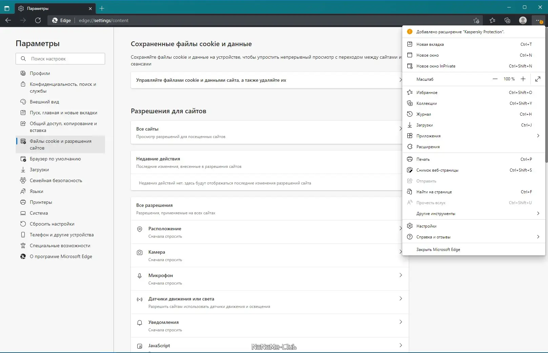The width and height of the screenshot is (548, 353).
Task: Choose Закрыть Microsoft Edge
Action: [x=474, y=249]
